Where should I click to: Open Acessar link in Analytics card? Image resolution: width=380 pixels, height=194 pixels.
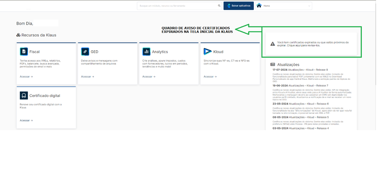[148, 77]
